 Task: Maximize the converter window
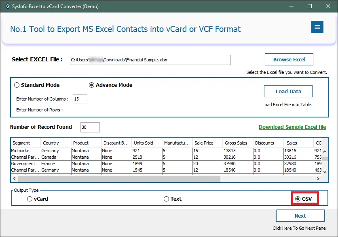[x=310, y=6]
